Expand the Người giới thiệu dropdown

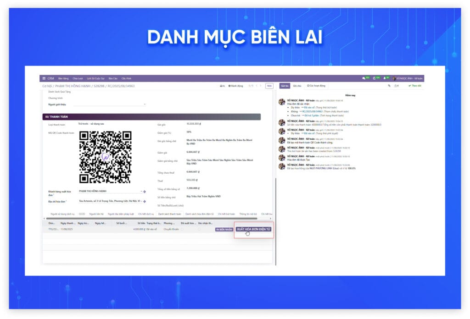click(145, 104)
